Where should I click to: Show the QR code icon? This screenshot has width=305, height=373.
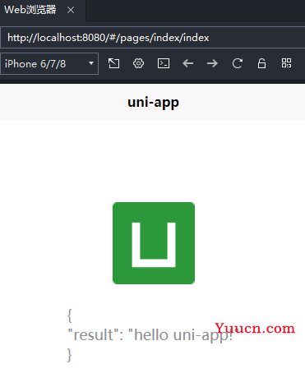[x=287, y=63]
